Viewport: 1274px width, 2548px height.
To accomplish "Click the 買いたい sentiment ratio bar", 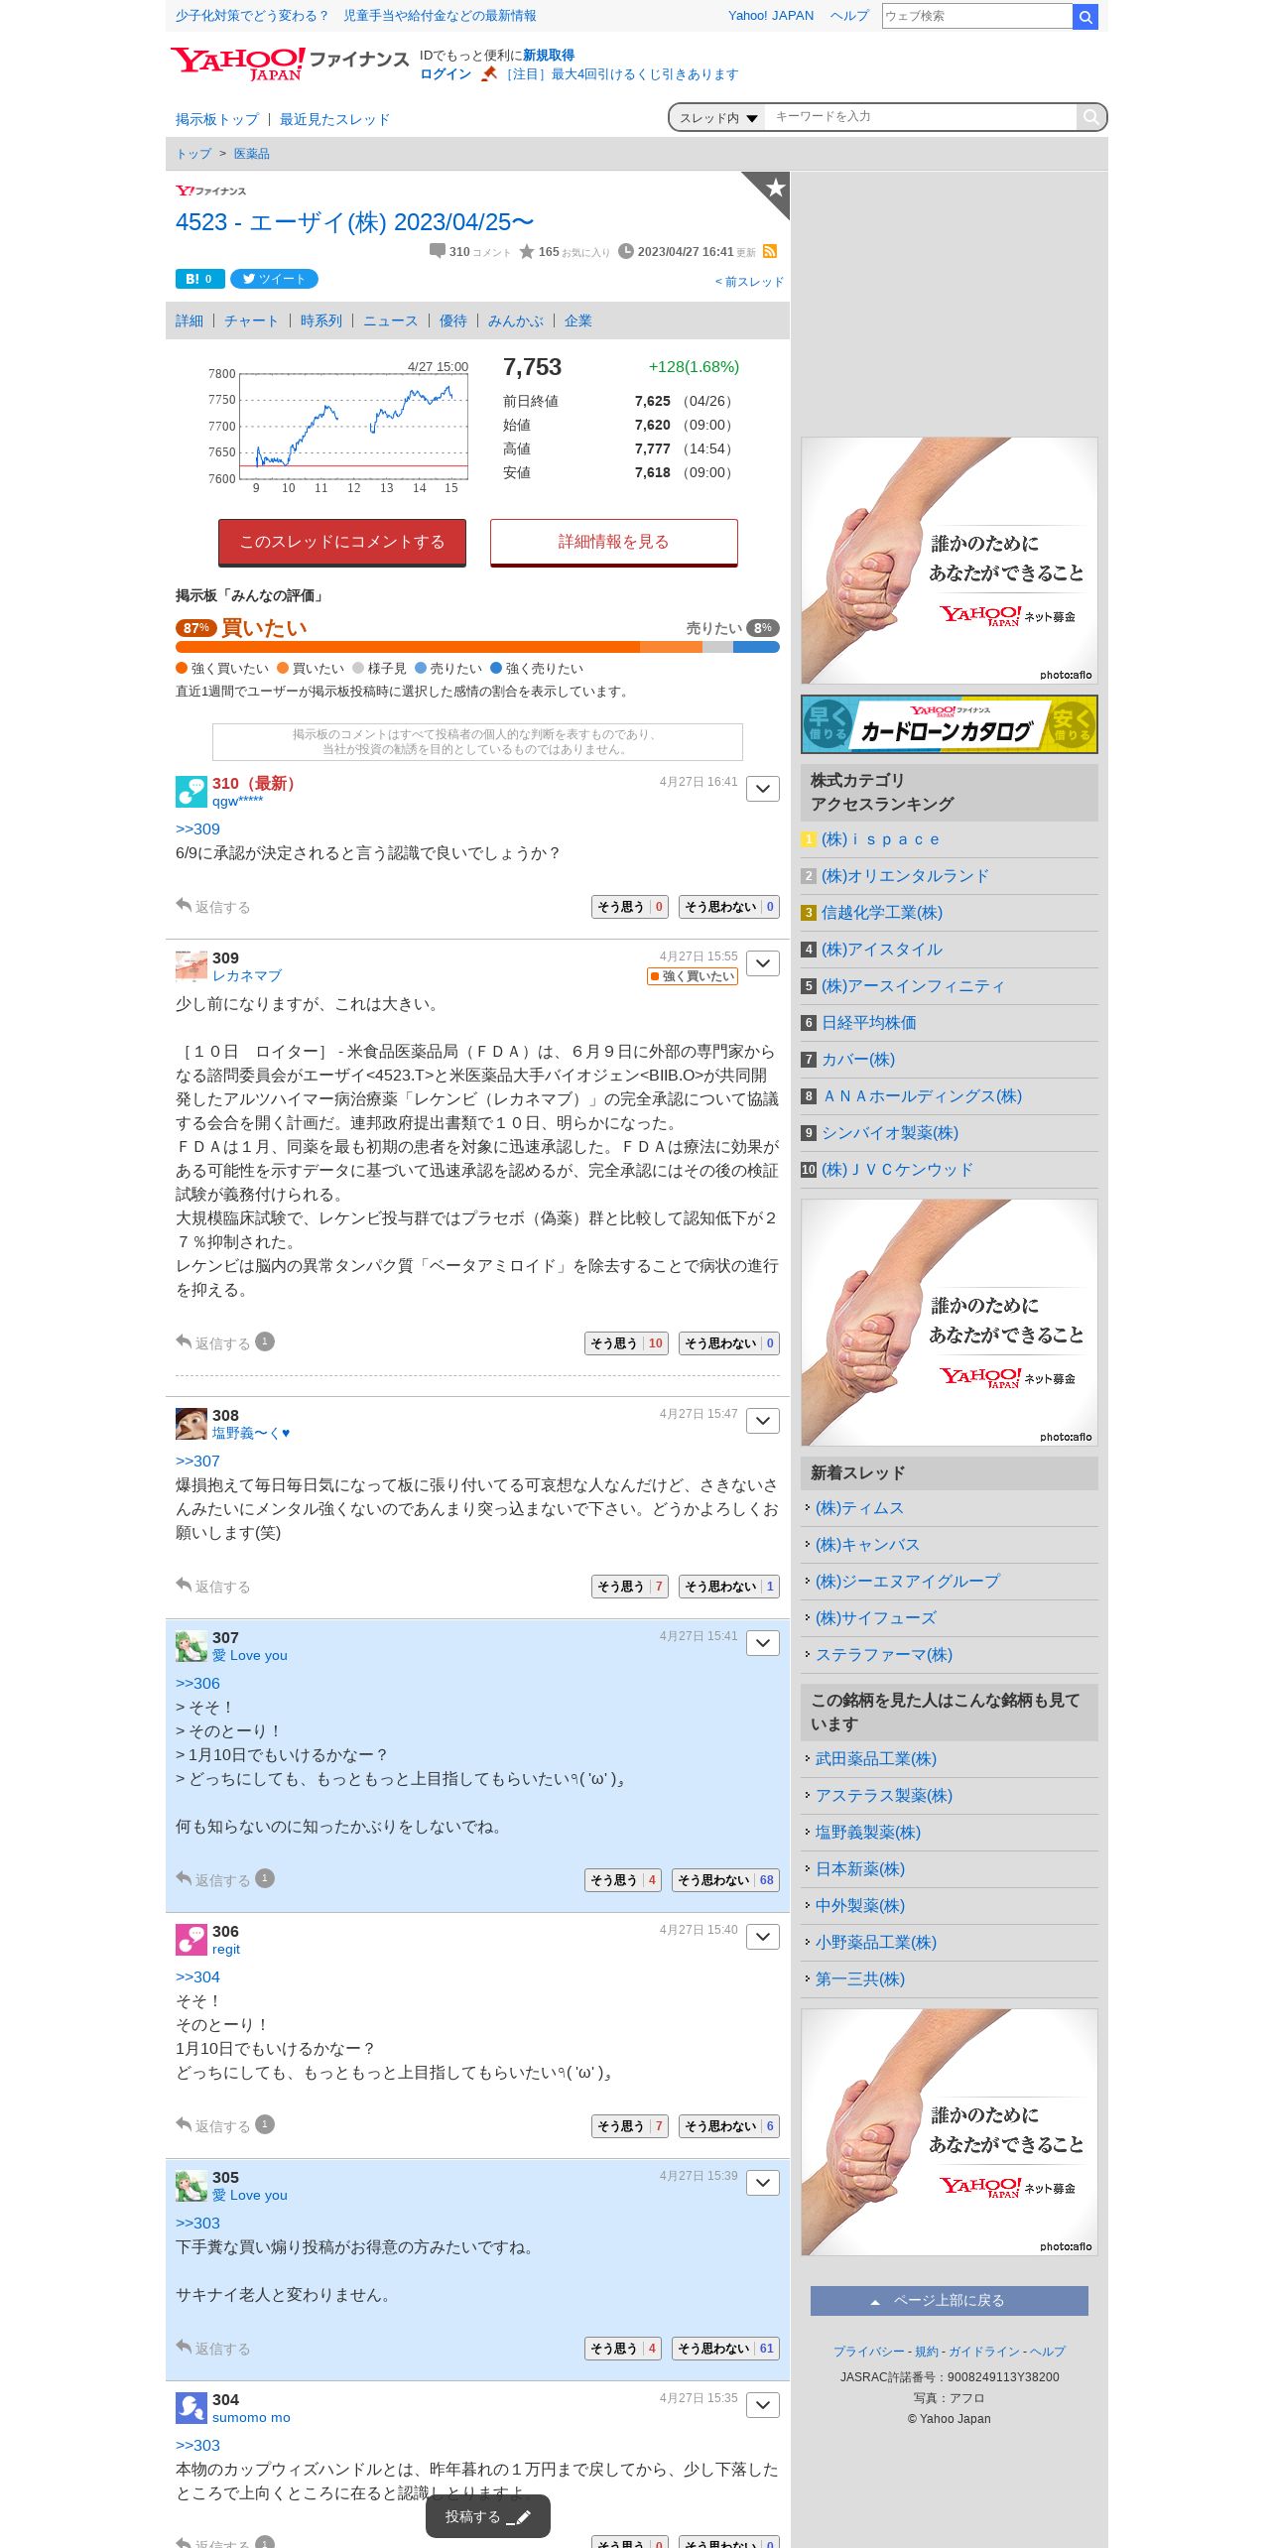I will (x=477, y=647).
